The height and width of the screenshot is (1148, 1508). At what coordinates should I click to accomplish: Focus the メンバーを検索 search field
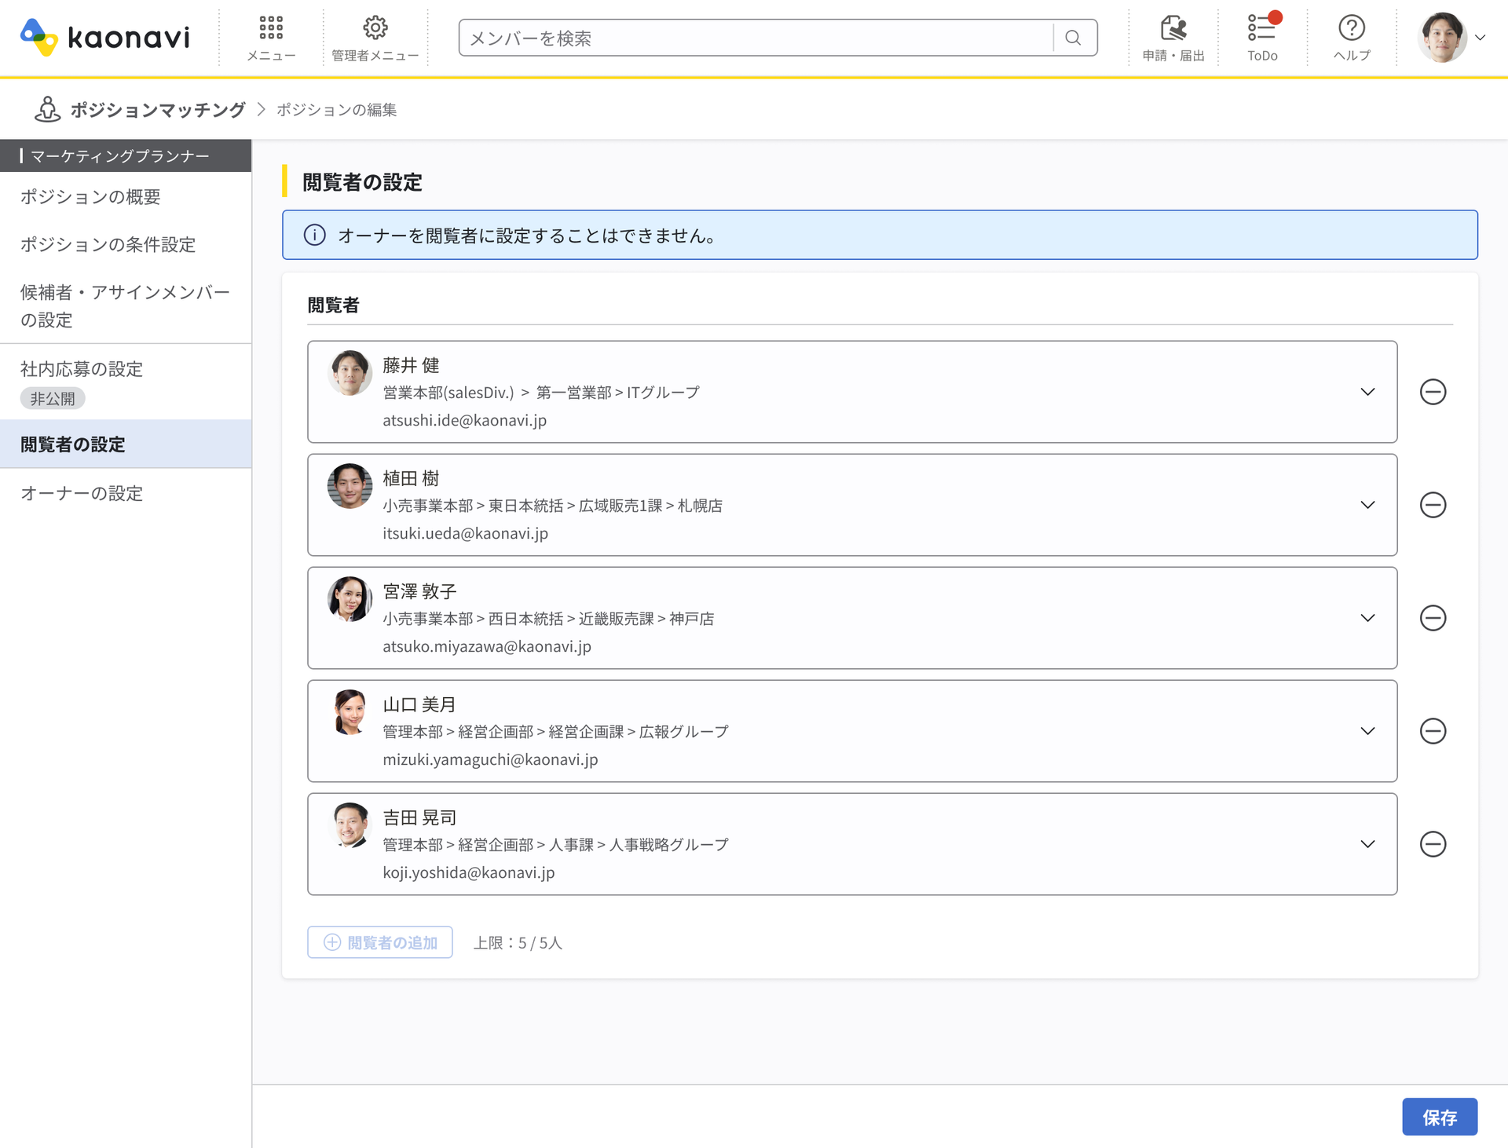(754, 38)
